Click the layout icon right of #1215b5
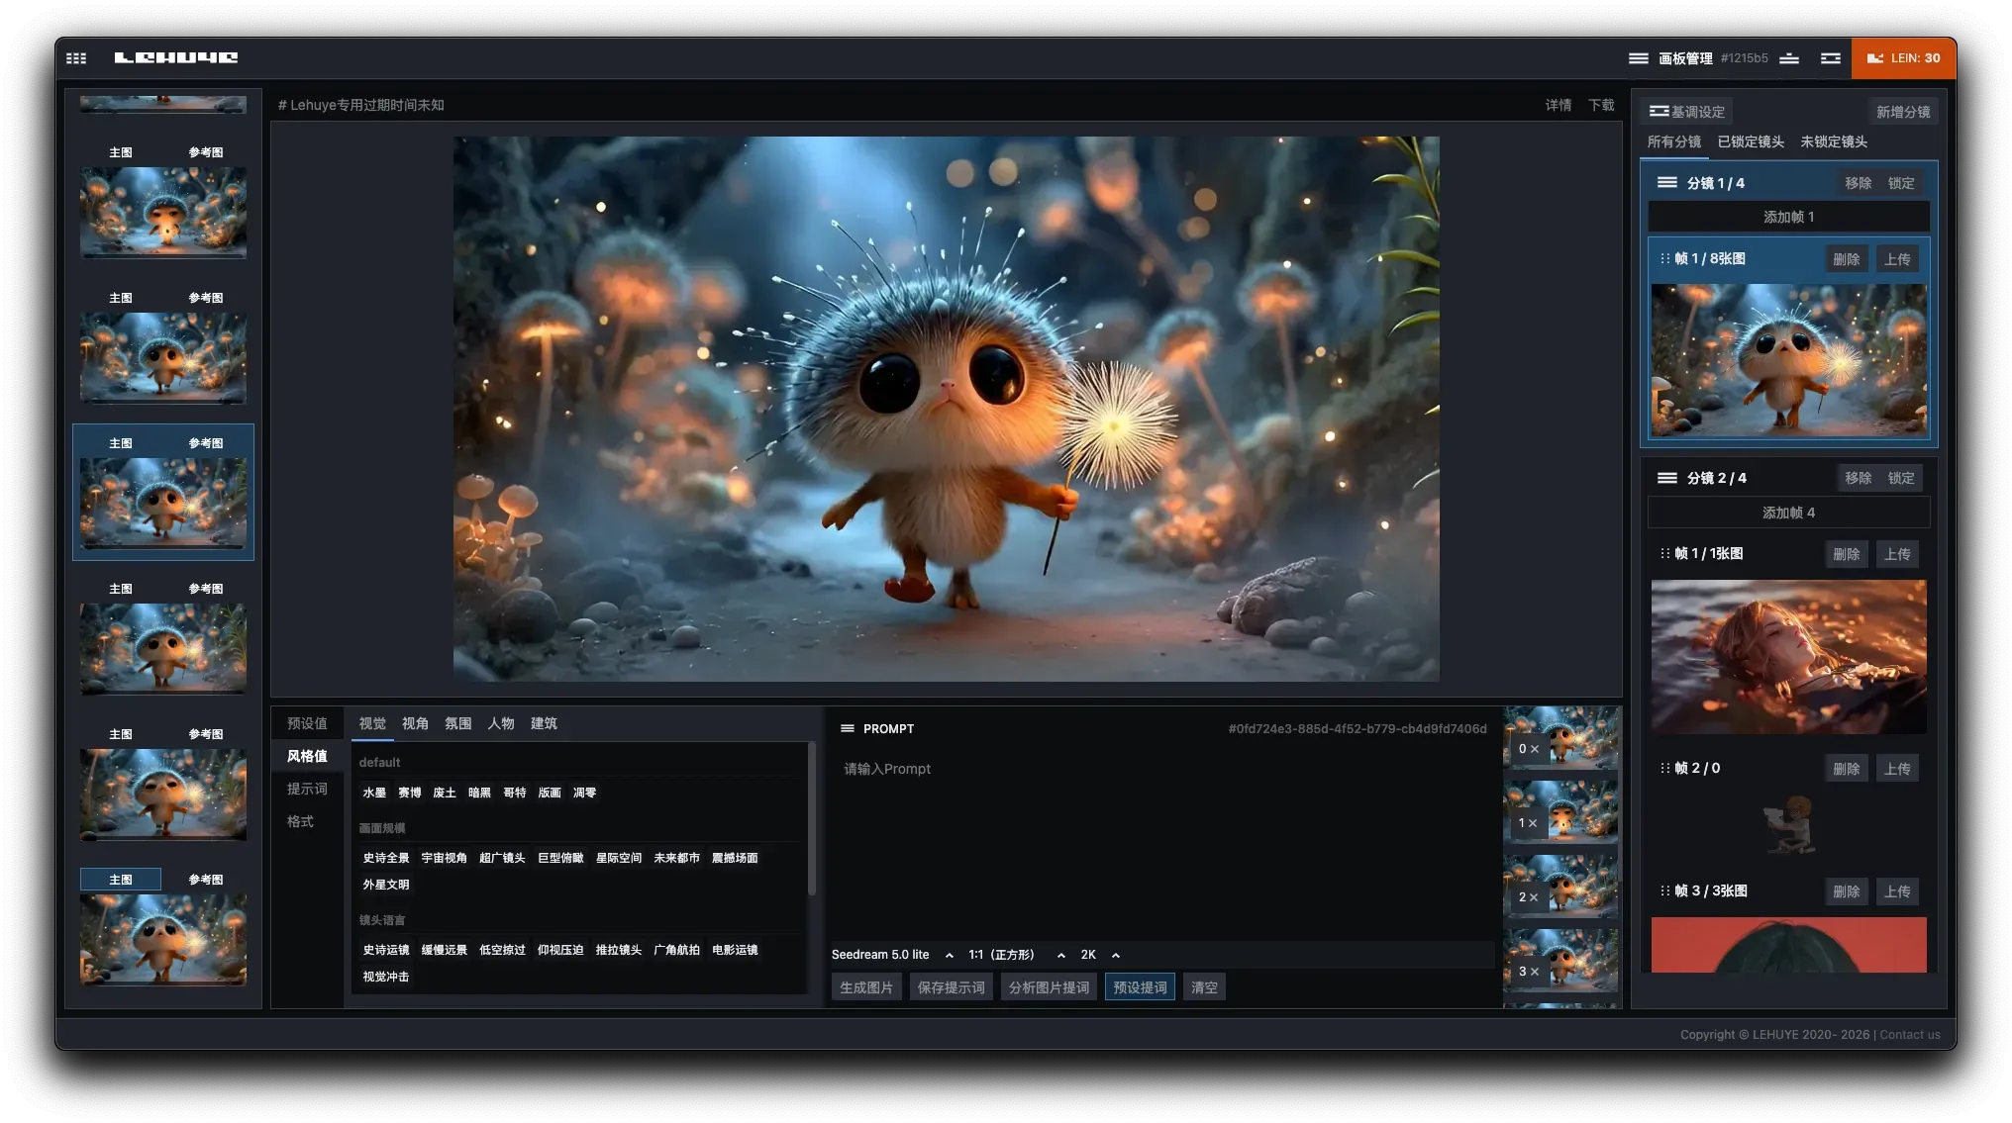This screenshot has height=1123, width=2012. coord(1789,58)
